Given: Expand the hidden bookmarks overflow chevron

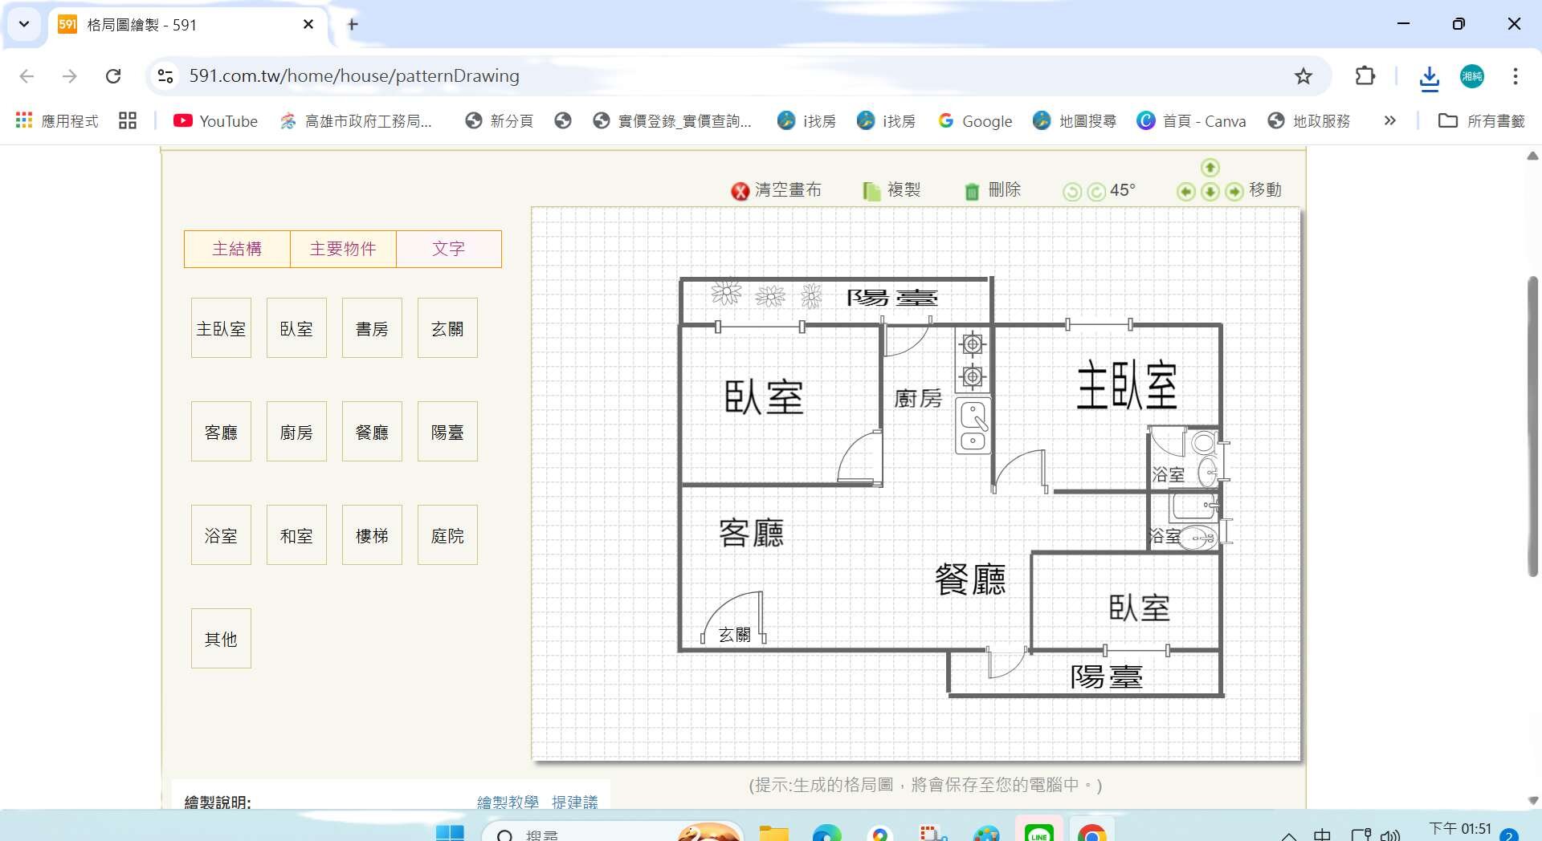Looking at the screenshot, I should pyautogui.click(x=1389, y=120).
